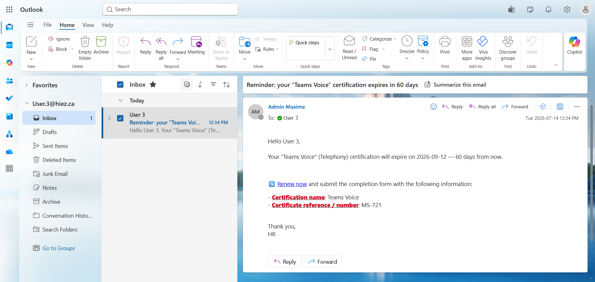Viewport: 595px width, 282px height.
Task: Collapse the ribbon with the chevron
Action: coord(556,65)
